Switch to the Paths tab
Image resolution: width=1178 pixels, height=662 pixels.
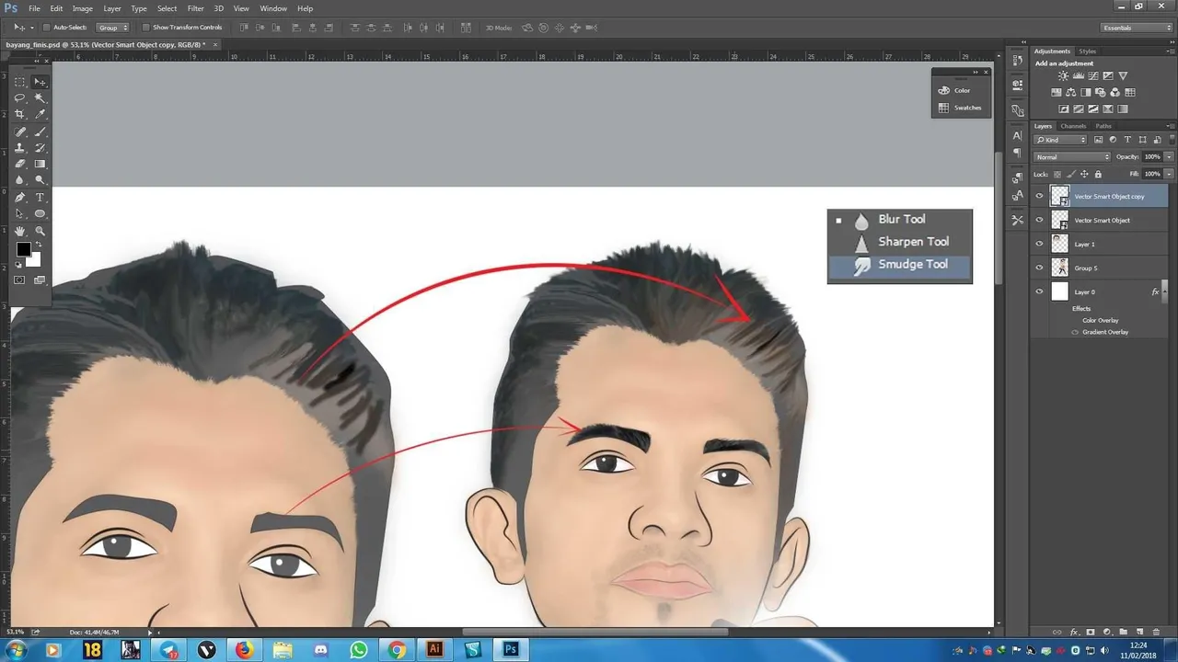tap(1103, 126)
